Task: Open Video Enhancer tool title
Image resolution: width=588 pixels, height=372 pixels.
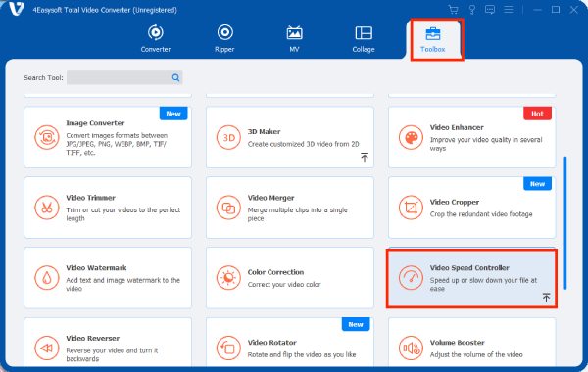Action: (x=457, y=127)
